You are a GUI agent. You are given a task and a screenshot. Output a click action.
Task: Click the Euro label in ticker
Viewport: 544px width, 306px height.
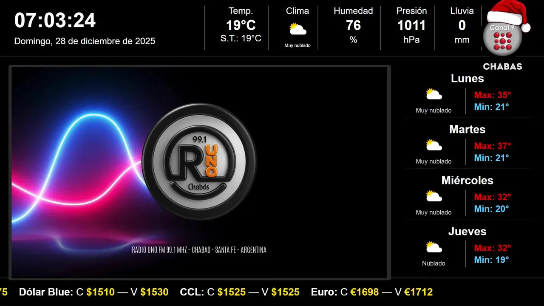click(324, 292)
